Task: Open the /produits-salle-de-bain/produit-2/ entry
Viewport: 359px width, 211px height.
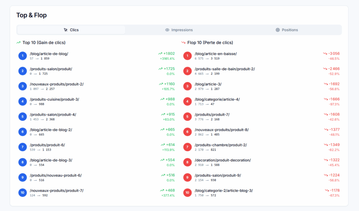Action: [225, 69]
